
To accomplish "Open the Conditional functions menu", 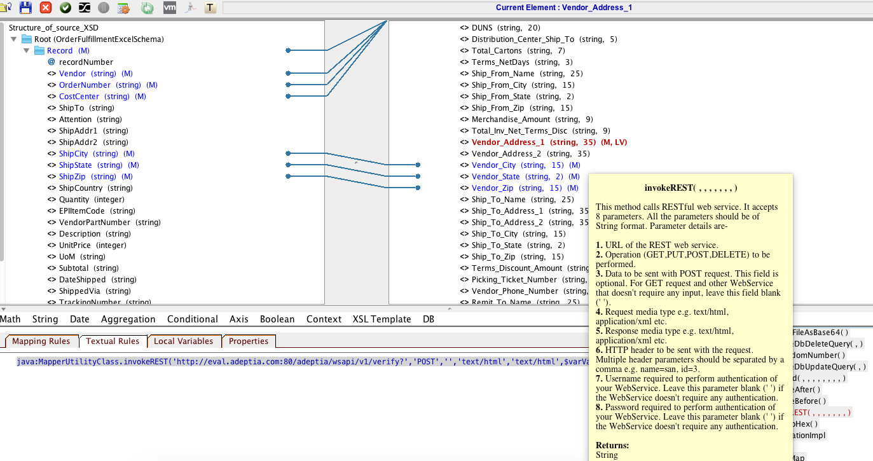I will point(193,319).
